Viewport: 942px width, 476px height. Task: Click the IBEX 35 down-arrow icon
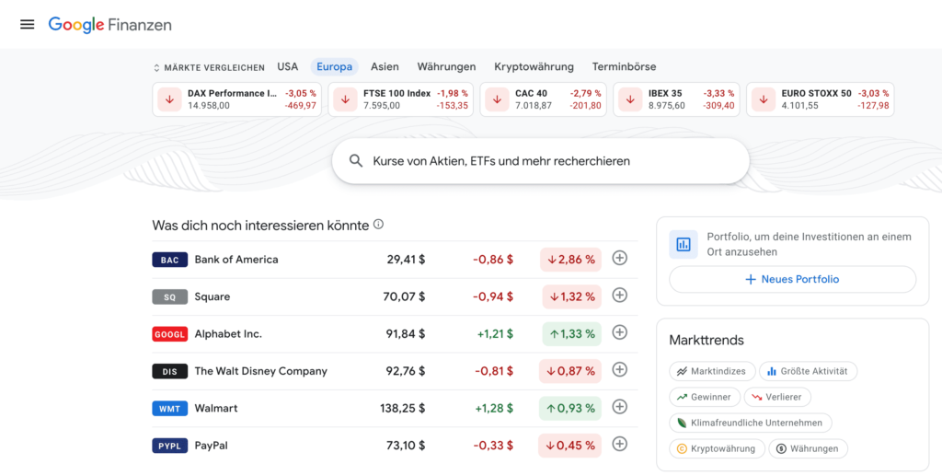(x=630, y=99)
